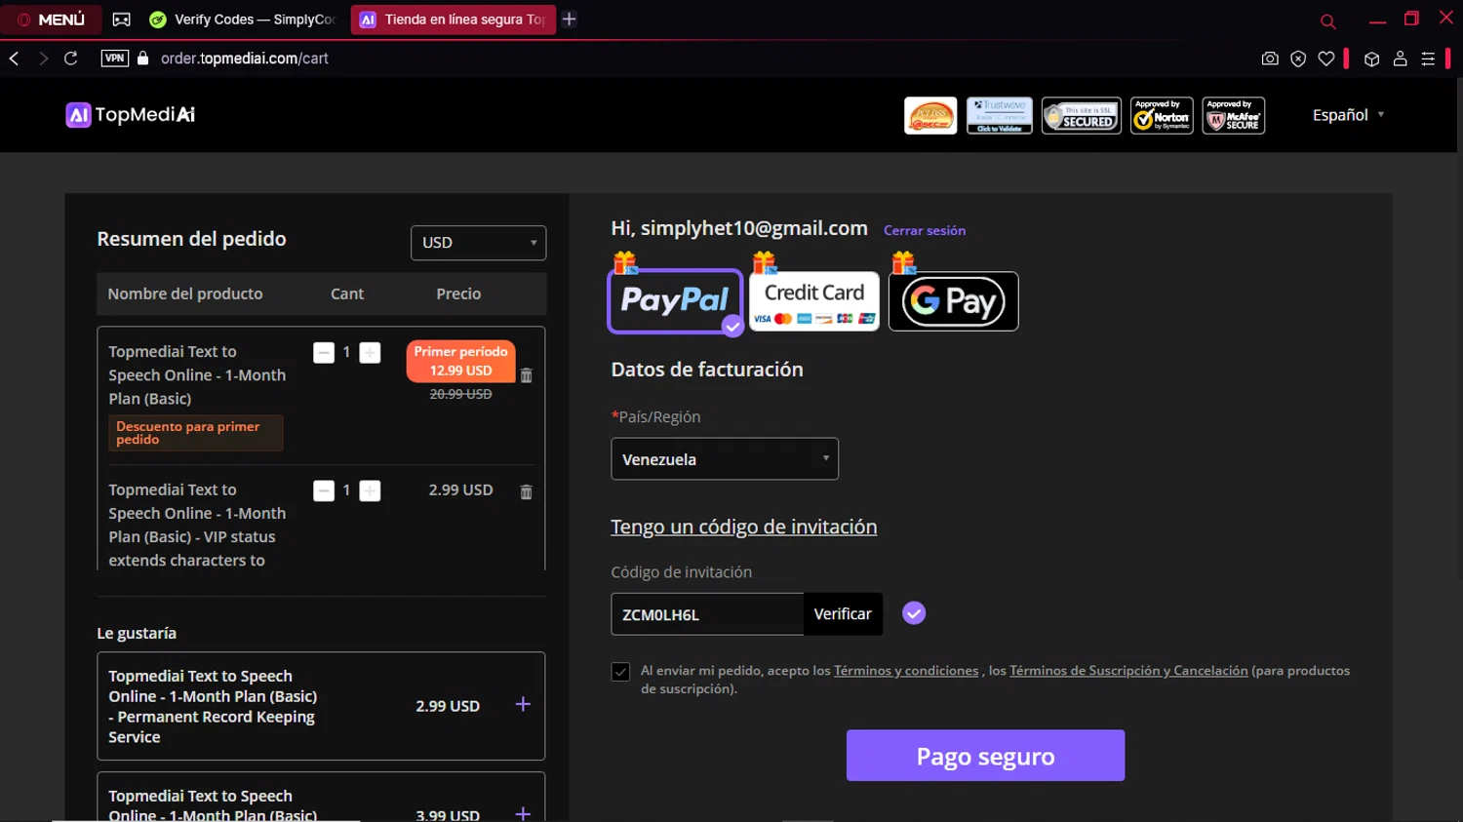Click the Trustwave validation badge
The height and width of the screenshot is (822, 1463).
(x=1000, y=116)
